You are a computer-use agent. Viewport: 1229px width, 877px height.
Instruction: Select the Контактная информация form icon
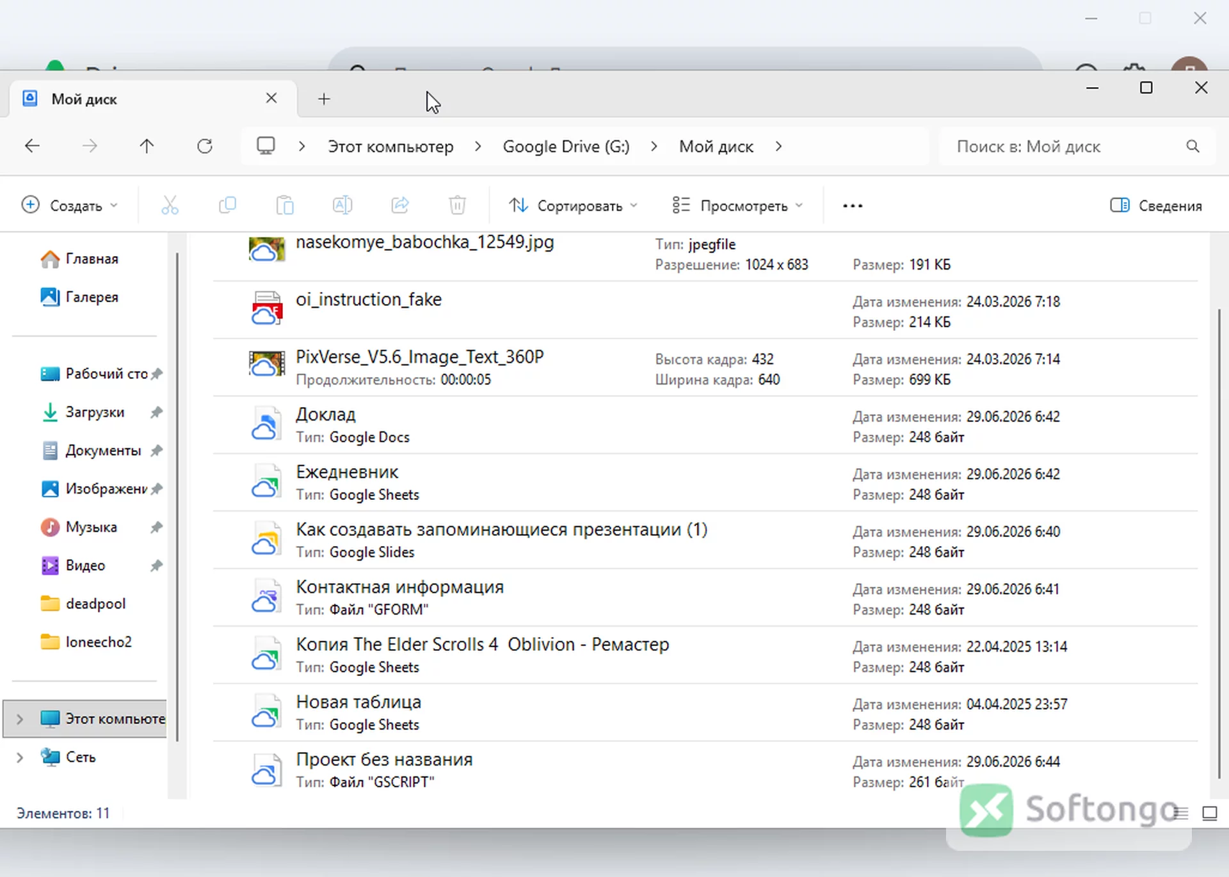pyautogui.click(x=266, y=596)
